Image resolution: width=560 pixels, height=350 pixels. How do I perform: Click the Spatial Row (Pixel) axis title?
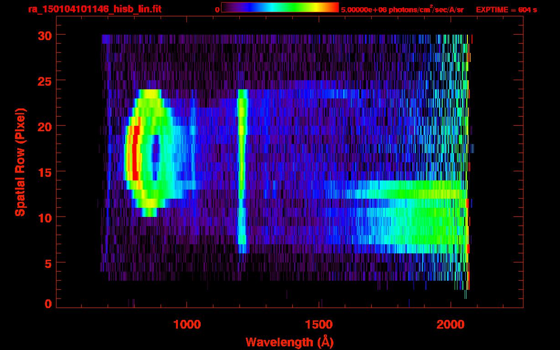coord(20,162)
